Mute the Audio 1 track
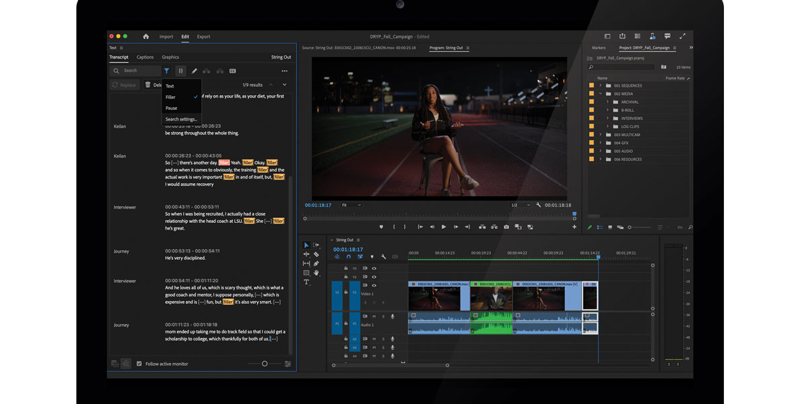 (374, 316)
